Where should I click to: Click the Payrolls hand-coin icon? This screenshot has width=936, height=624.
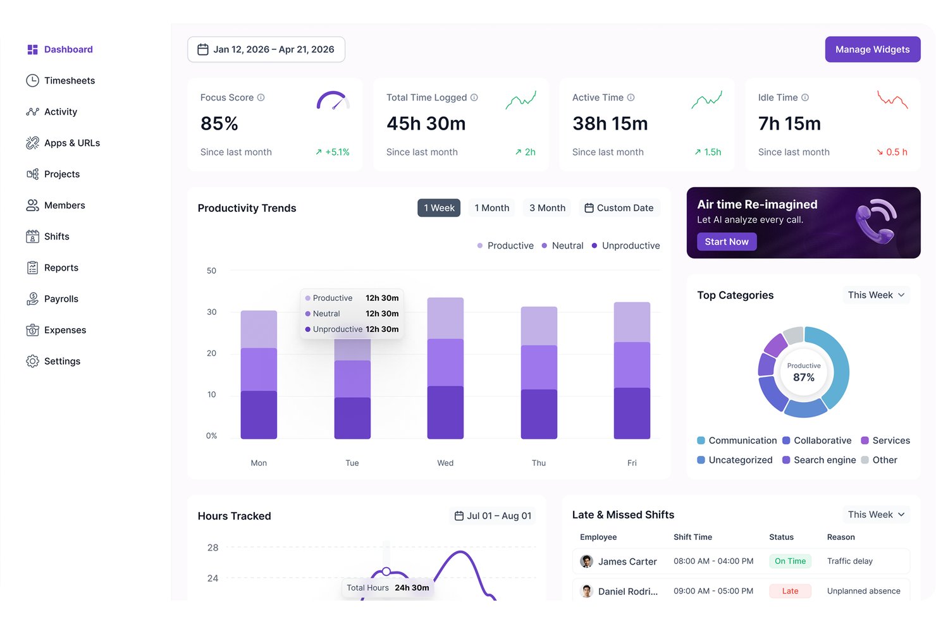pyautogui.click(x=32, y=299)
